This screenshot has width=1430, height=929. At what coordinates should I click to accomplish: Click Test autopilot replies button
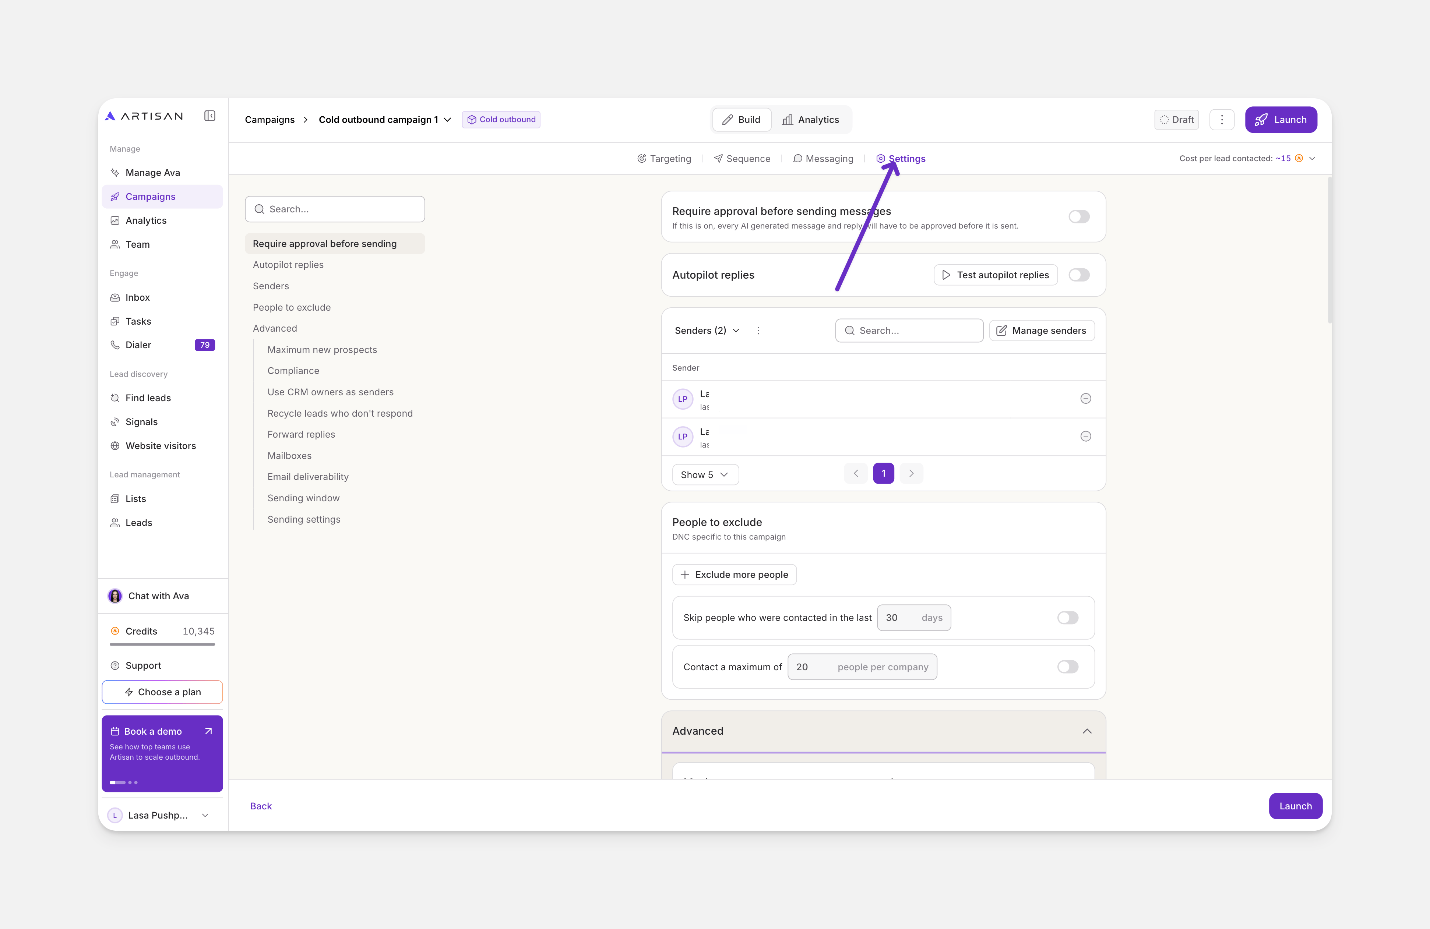click(995, 275)
